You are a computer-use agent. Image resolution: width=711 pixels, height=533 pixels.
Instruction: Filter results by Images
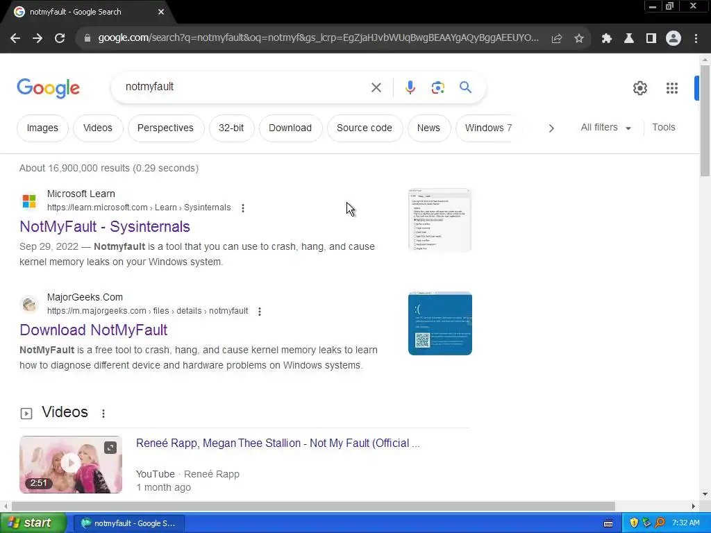42,128
